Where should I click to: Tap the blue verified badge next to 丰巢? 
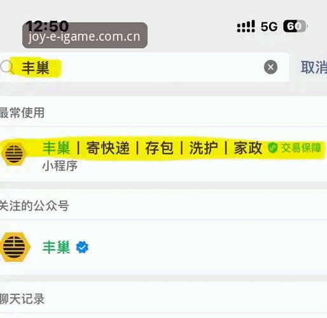[82, 247]
